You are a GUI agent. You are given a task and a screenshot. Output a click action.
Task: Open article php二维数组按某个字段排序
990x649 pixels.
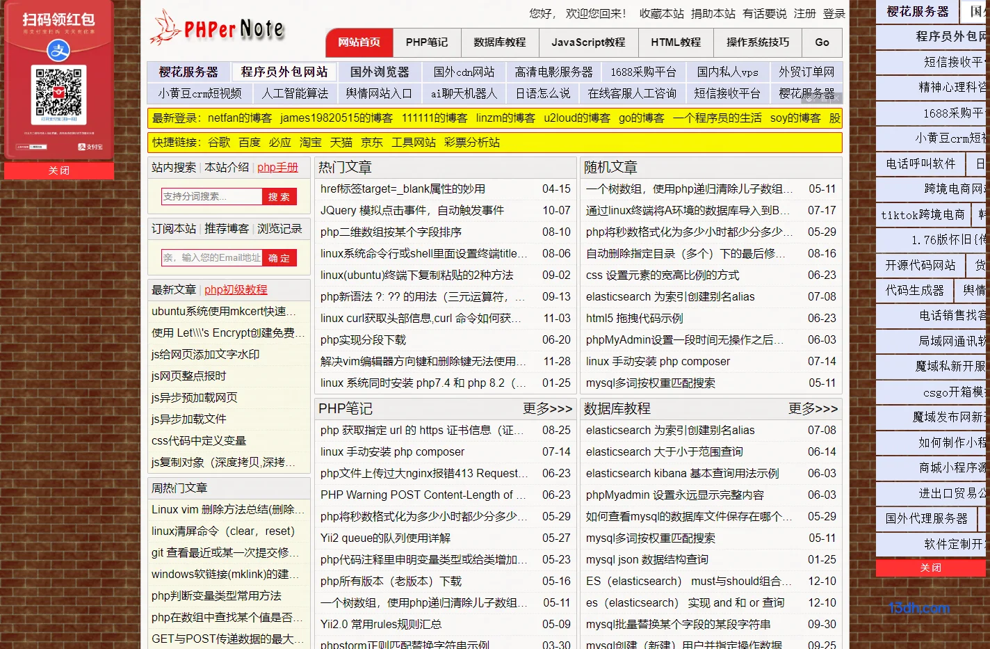pos(391,232)
